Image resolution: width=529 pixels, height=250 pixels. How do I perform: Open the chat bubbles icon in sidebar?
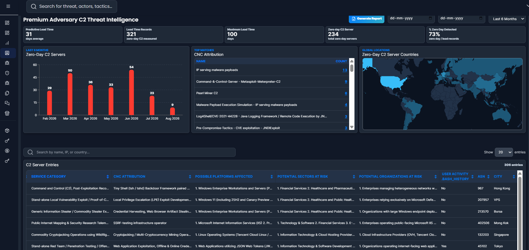tap(7, 103)
